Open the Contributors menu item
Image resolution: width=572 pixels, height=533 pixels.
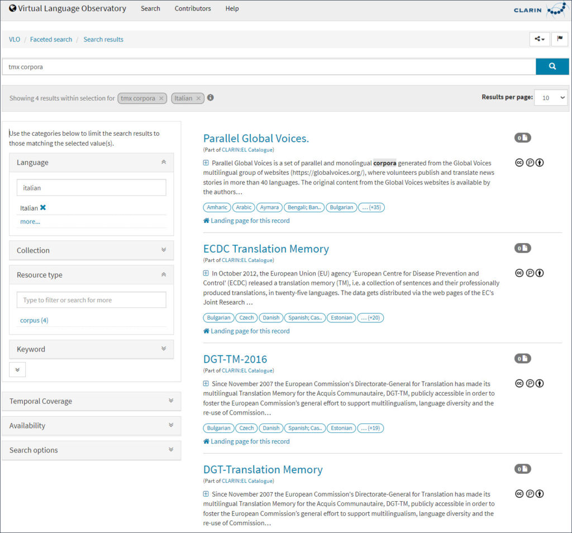(x=193, y=8)
